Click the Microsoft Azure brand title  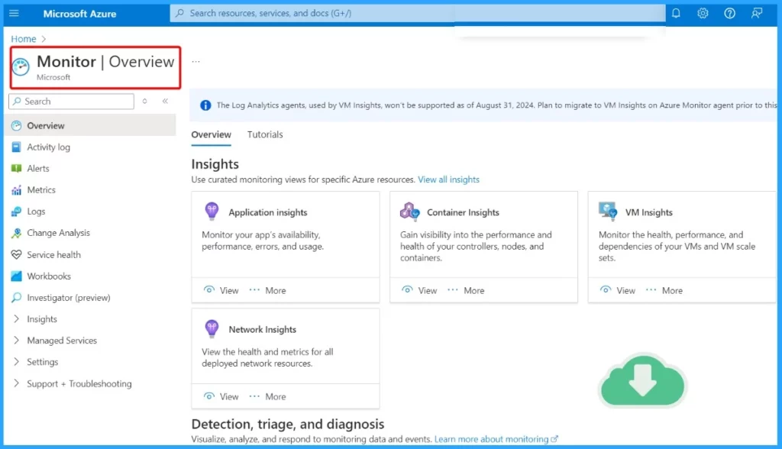79,14
